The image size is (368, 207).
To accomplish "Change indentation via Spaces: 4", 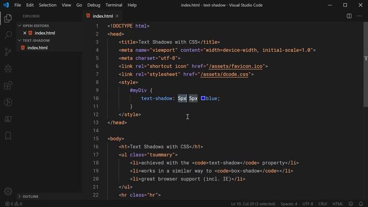I will pyautogui.click(x=289, y=204).
